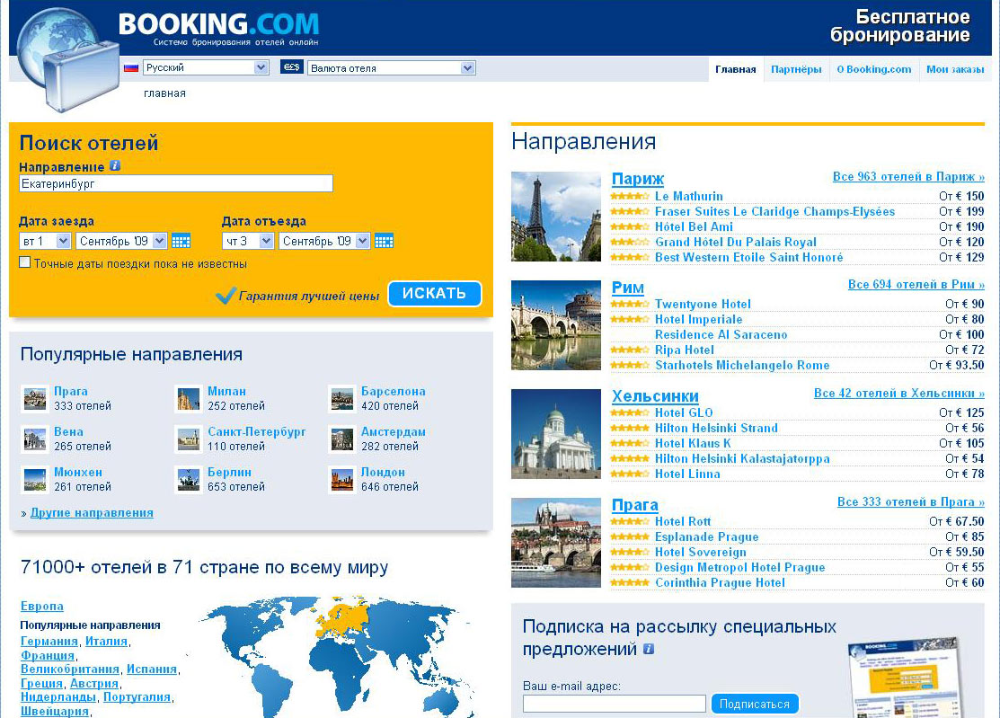Click the best price guarantee checkmark icon

click(x=226, y=296)
